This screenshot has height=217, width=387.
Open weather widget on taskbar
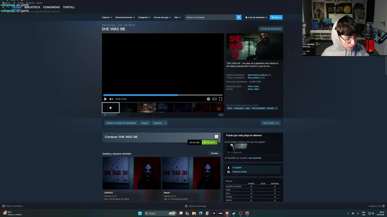(13, 213)
